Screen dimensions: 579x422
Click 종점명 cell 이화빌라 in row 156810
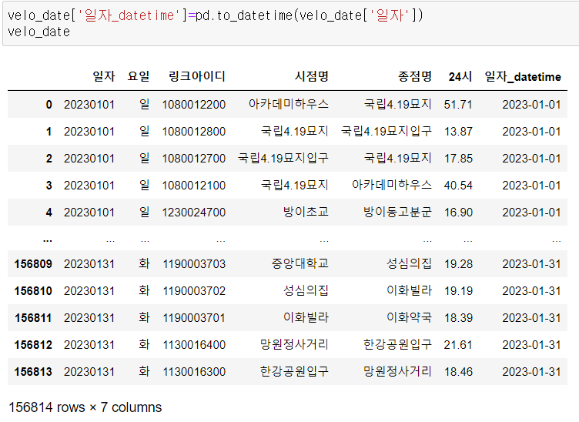point(409,290)
